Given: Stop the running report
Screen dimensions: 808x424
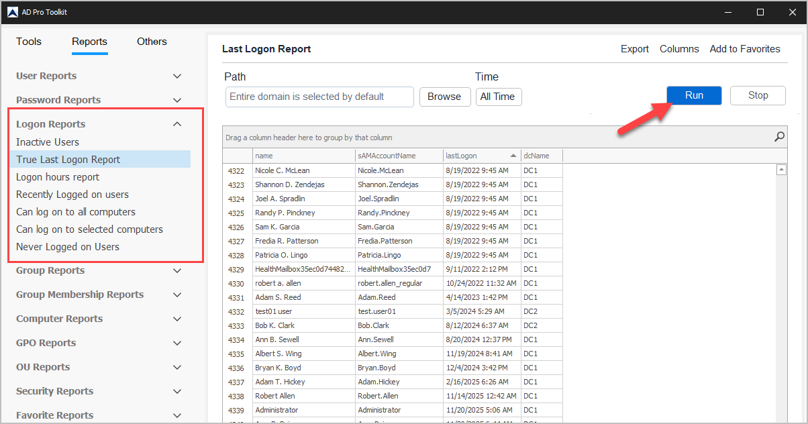Looking at the screenshot, I should tap(758, 95).
